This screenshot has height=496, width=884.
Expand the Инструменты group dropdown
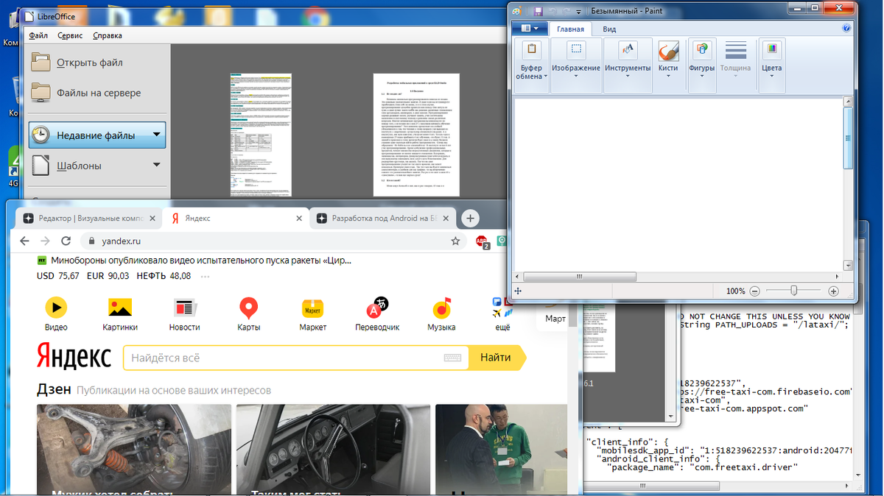[628, 77]
